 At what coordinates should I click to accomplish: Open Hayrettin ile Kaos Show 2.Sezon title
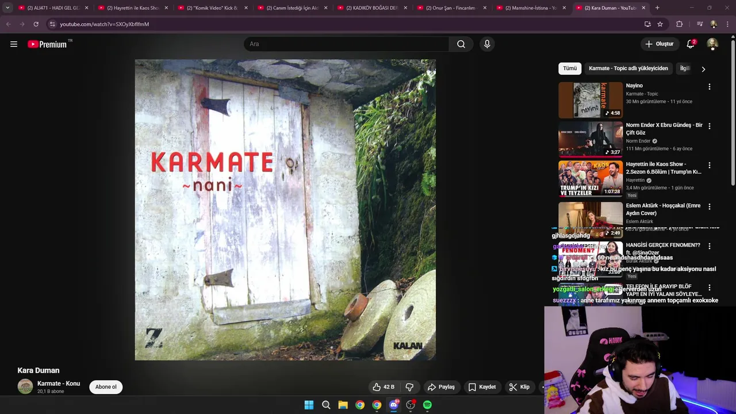[664, 168]
